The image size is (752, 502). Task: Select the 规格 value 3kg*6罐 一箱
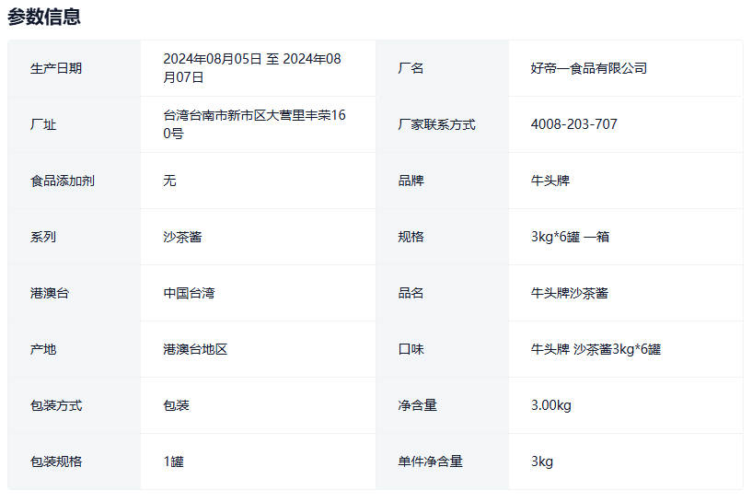570,237
